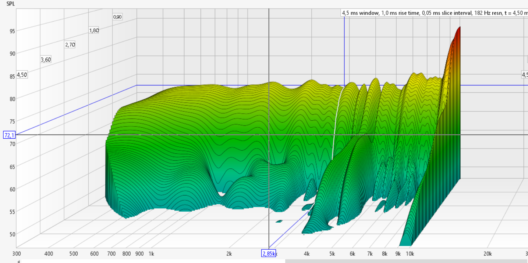Click the 2,70 time axis label
The width and height of the screenshot is (528, 263).
click(x=70, y=45)
